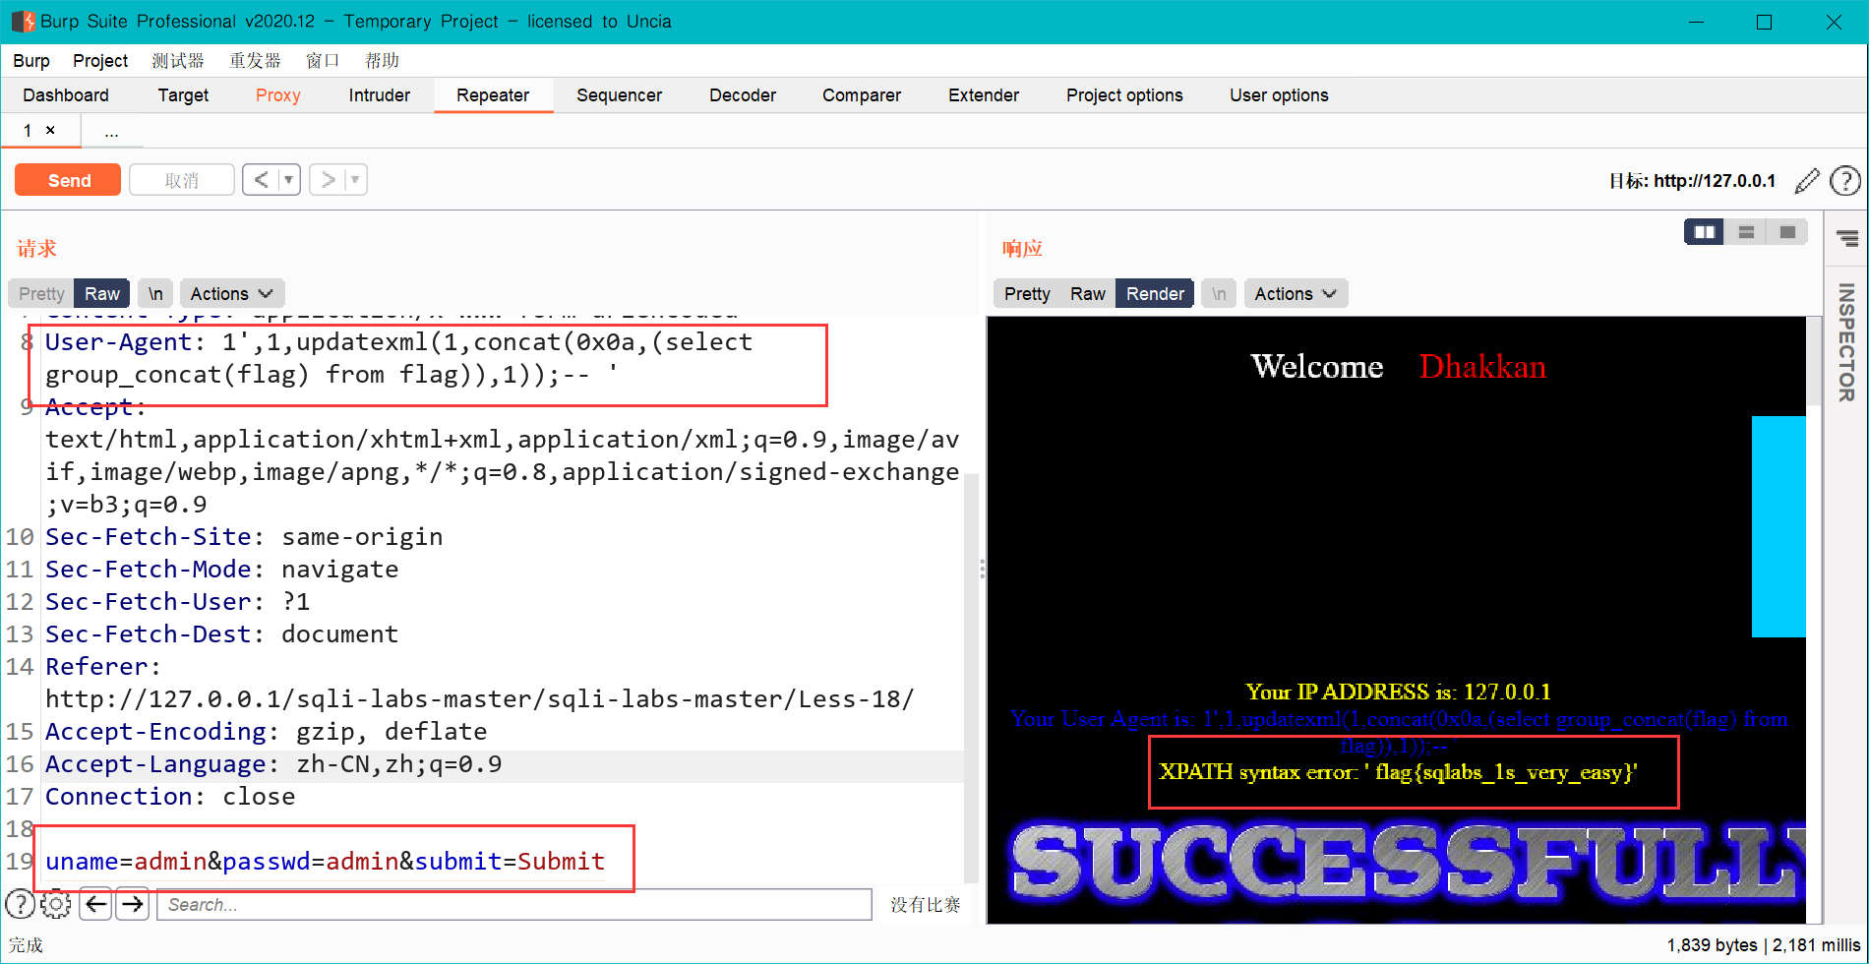Click the search help icon below request
Viewport: 1869px width, 964px height.
[x=20, y=904]
